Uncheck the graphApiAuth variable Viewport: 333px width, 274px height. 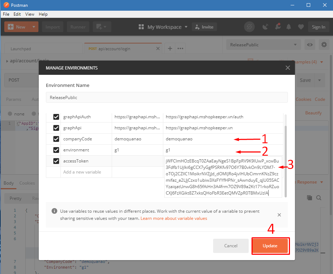coord(56,117)
